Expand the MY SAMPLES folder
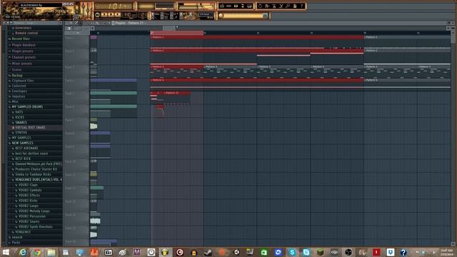The image size is (457, 257). pos(21,138)
